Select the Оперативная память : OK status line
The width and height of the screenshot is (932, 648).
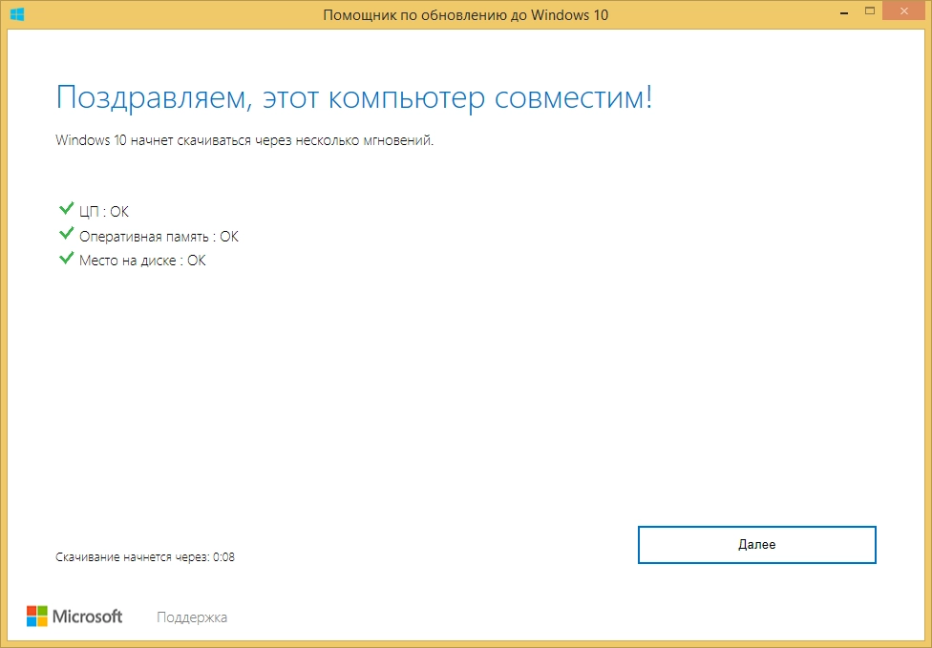click(x=158, y=236)
